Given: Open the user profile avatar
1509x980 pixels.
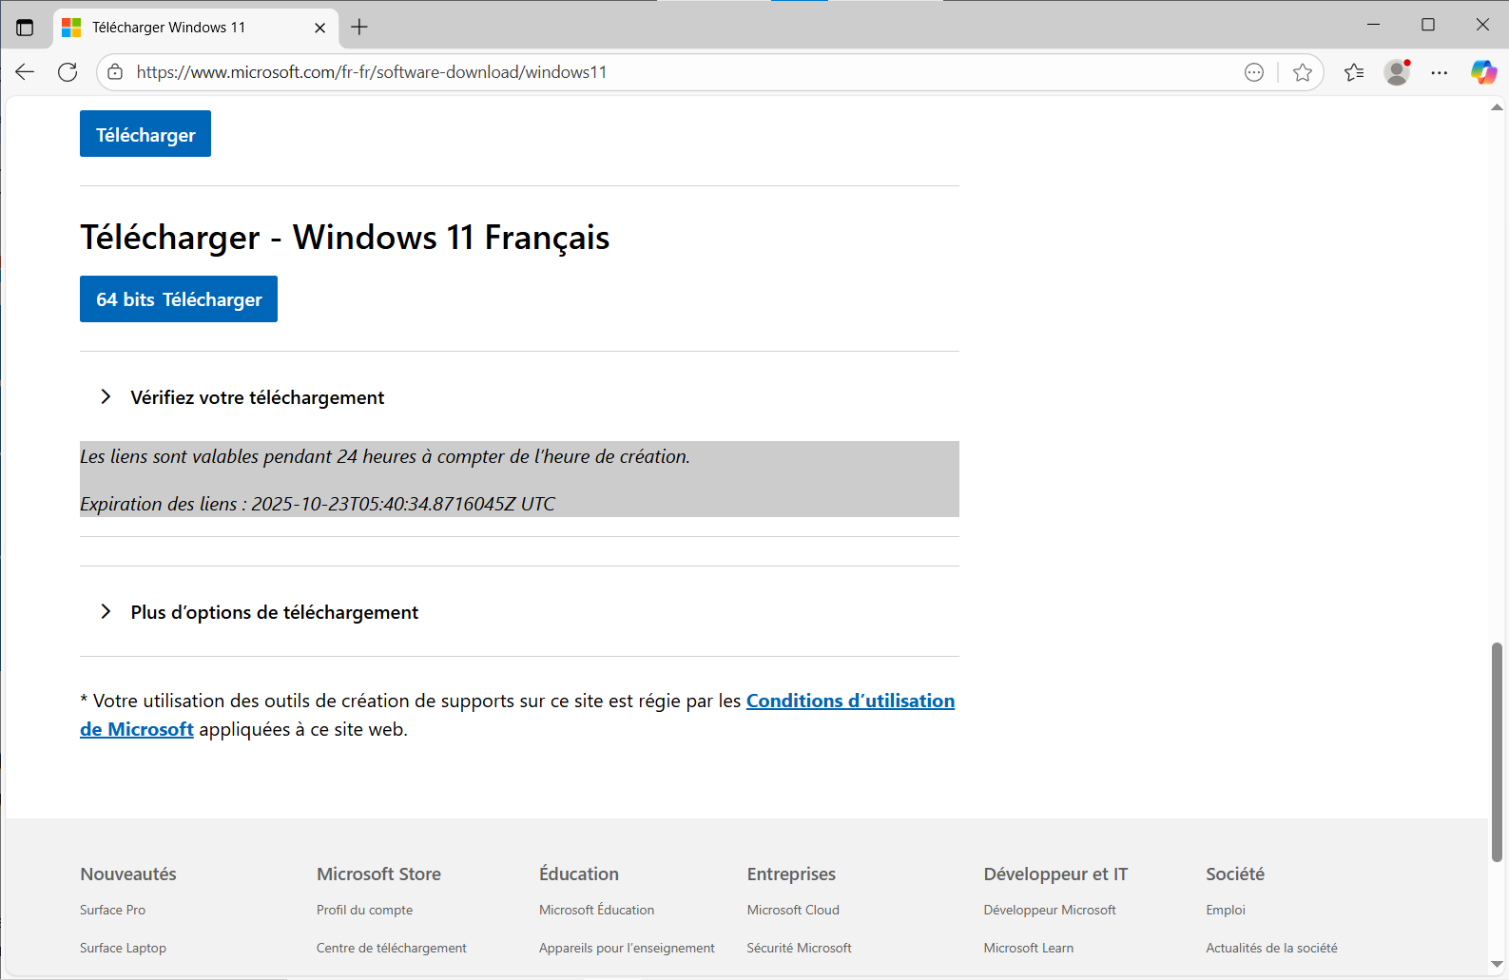Looking at the screenshot, I should tap(1396, 72).
